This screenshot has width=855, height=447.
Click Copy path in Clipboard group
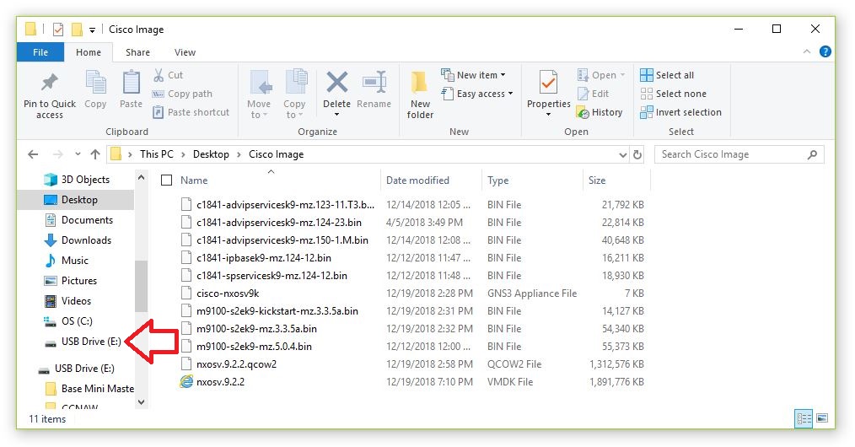[x=182, y=94]
